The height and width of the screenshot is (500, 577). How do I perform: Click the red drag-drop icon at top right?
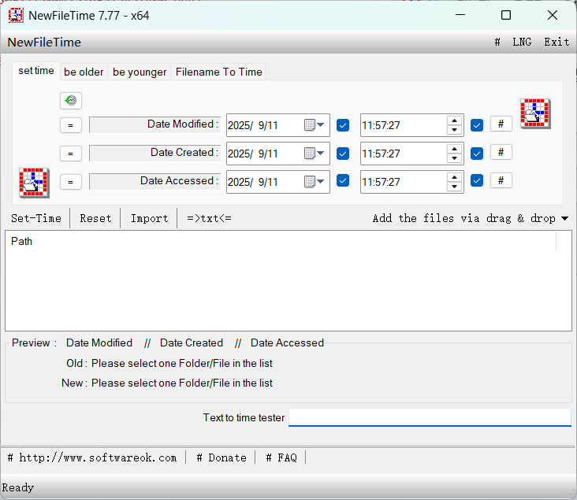click(534, 113)
